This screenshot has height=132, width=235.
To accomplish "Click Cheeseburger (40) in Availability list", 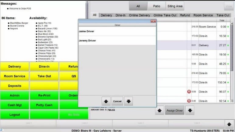I will click(47, 56).
